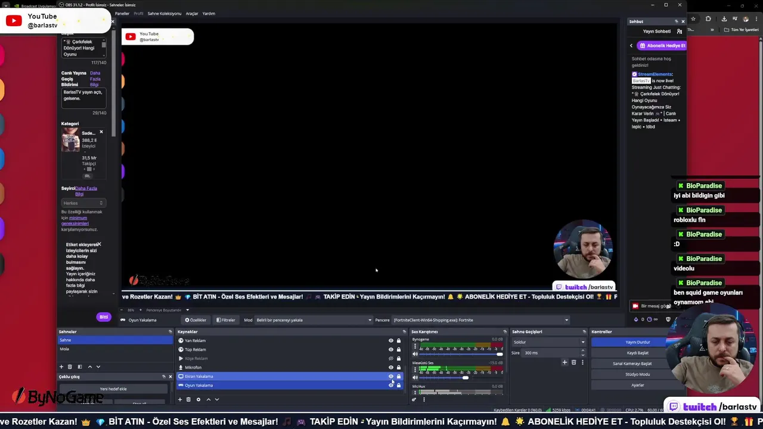Start virtual camera with Sanal Kamerayı Başlat
Viewport: 763px width, 429px height.
632,363
